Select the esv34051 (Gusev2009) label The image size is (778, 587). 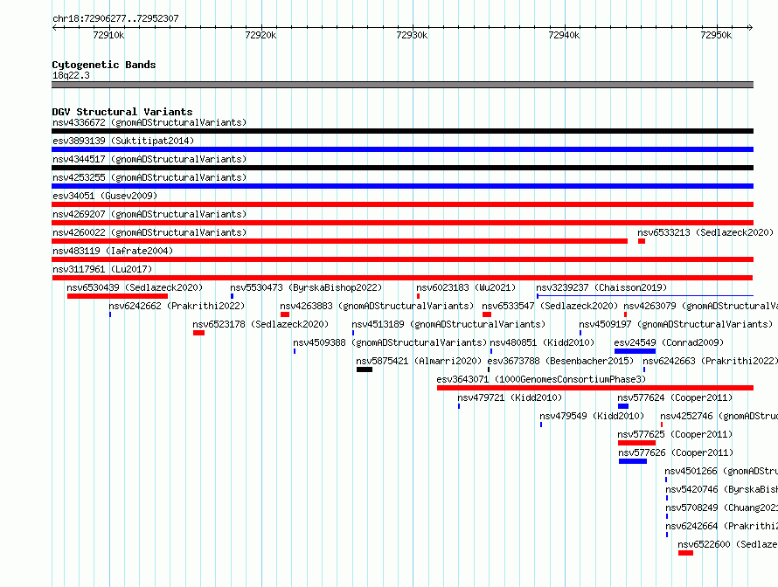105,196
